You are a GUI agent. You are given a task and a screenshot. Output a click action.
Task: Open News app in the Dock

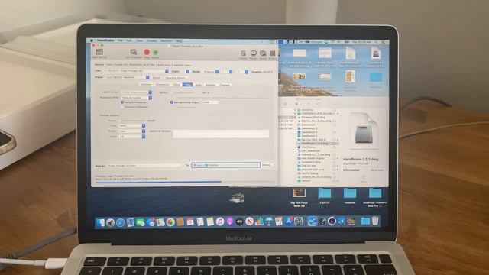pyautogui.click(x=250, y=222)
